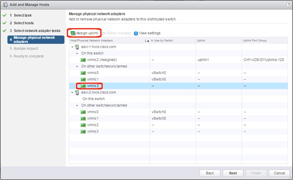
Task: Collapse On other switches/unclaimed under esxi-2
Action: [x=77, y=105]
